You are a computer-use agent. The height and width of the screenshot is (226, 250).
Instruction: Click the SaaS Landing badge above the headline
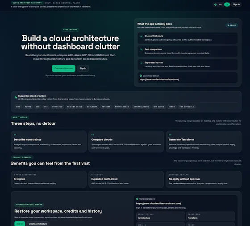tap(70, 29)
